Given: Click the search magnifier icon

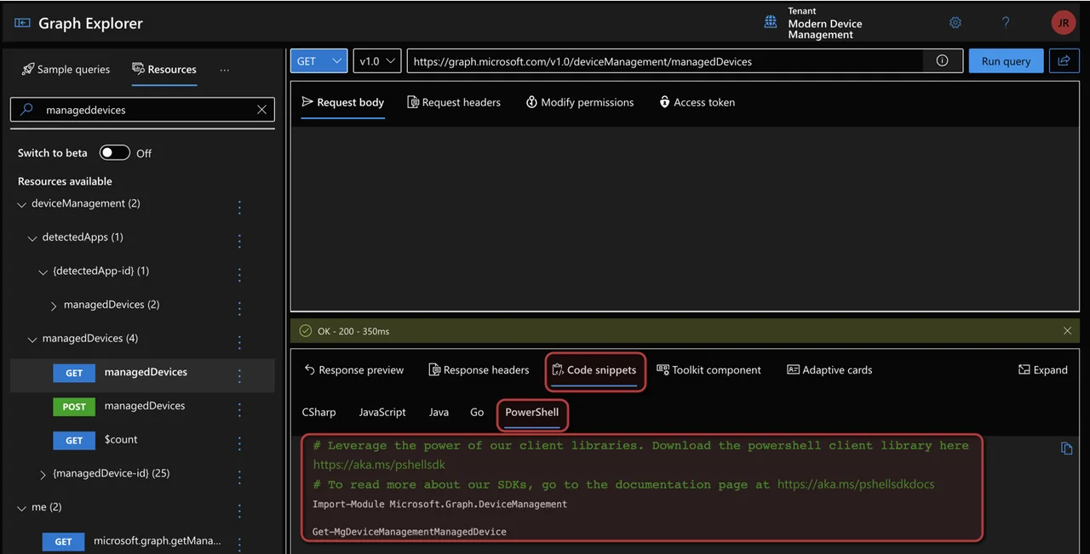Looking at the screenshot, I should tap(26, 110).
